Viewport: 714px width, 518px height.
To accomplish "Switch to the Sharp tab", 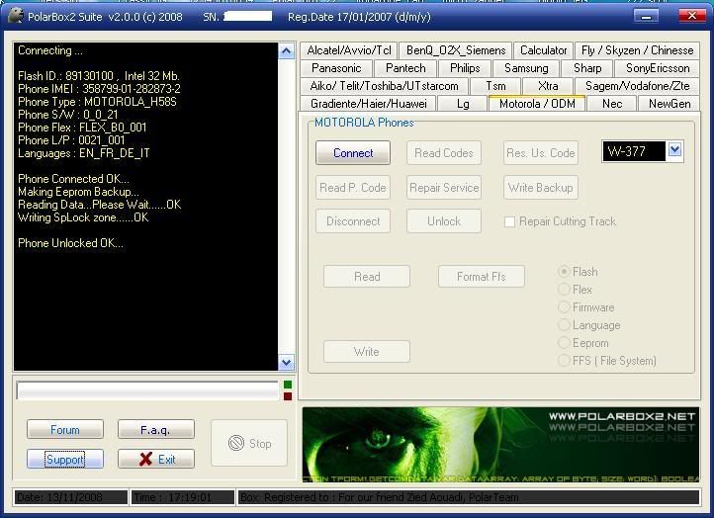I will tap(587, 68).
